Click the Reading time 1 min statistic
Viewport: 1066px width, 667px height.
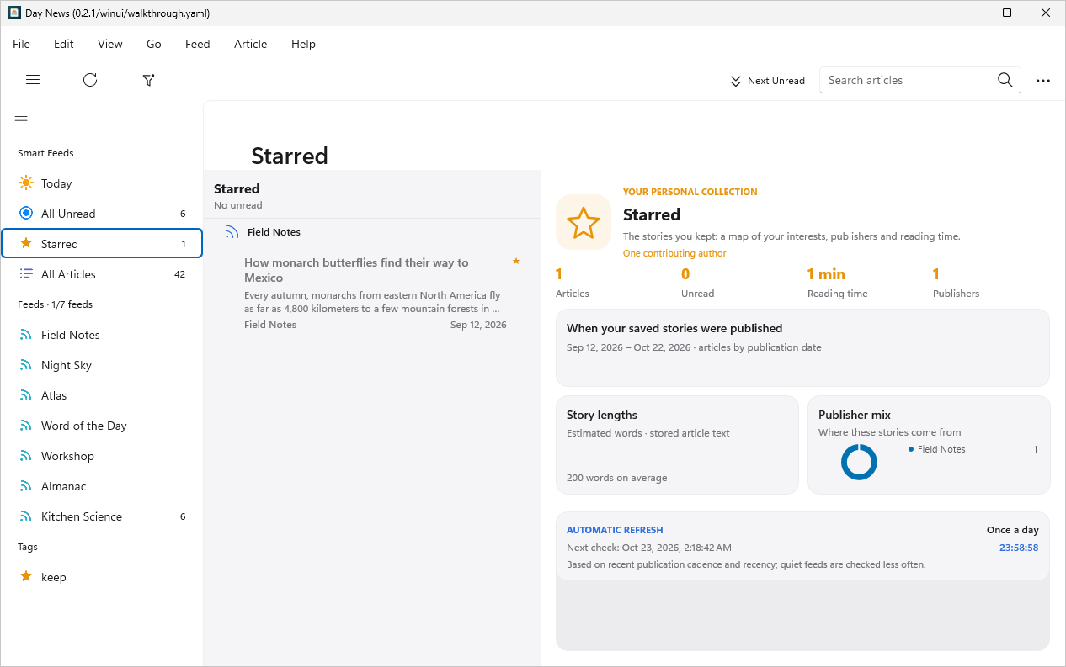point(837,283)
